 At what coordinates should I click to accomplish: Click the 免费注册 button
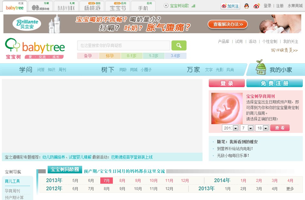[x=275, y=83]
